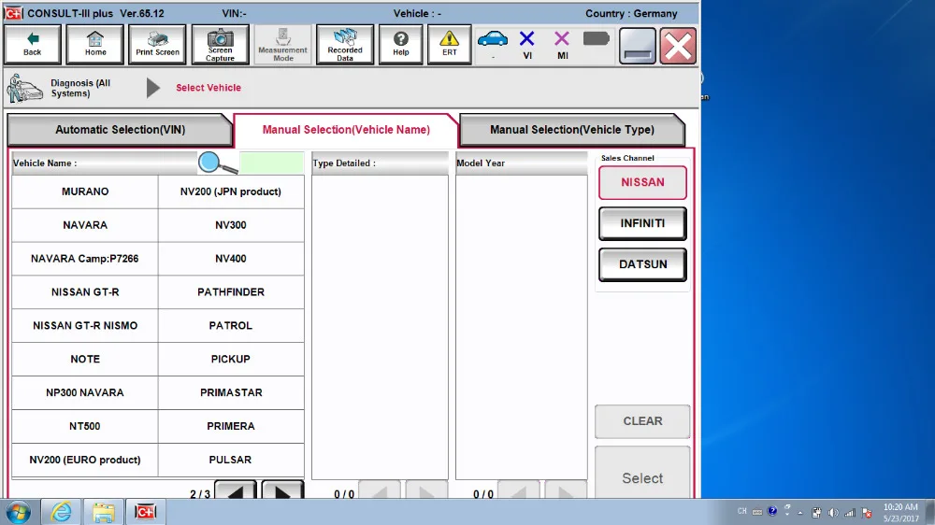The height and width of the screenshot is (525, 935).
Task: Select PATROL vehicle
Action: click(x=231, y=325)
